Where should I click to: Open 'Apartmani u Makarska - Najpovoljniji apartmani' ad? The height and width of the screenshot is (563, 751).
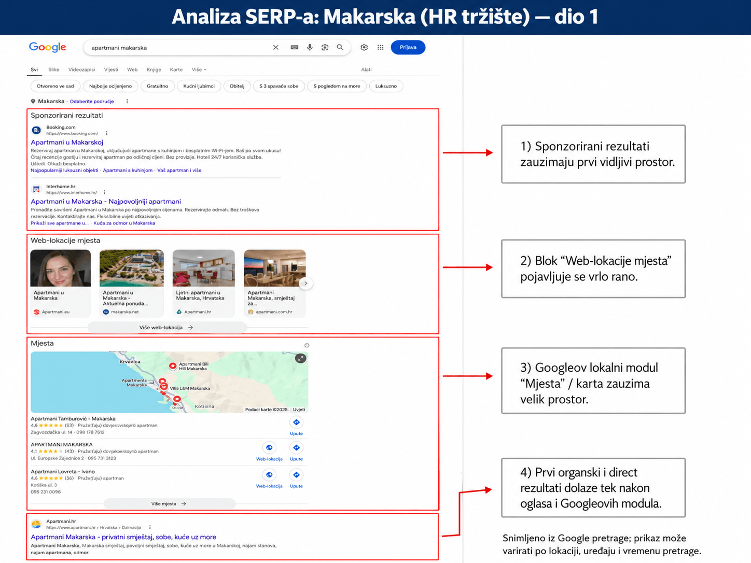point(106,202)
